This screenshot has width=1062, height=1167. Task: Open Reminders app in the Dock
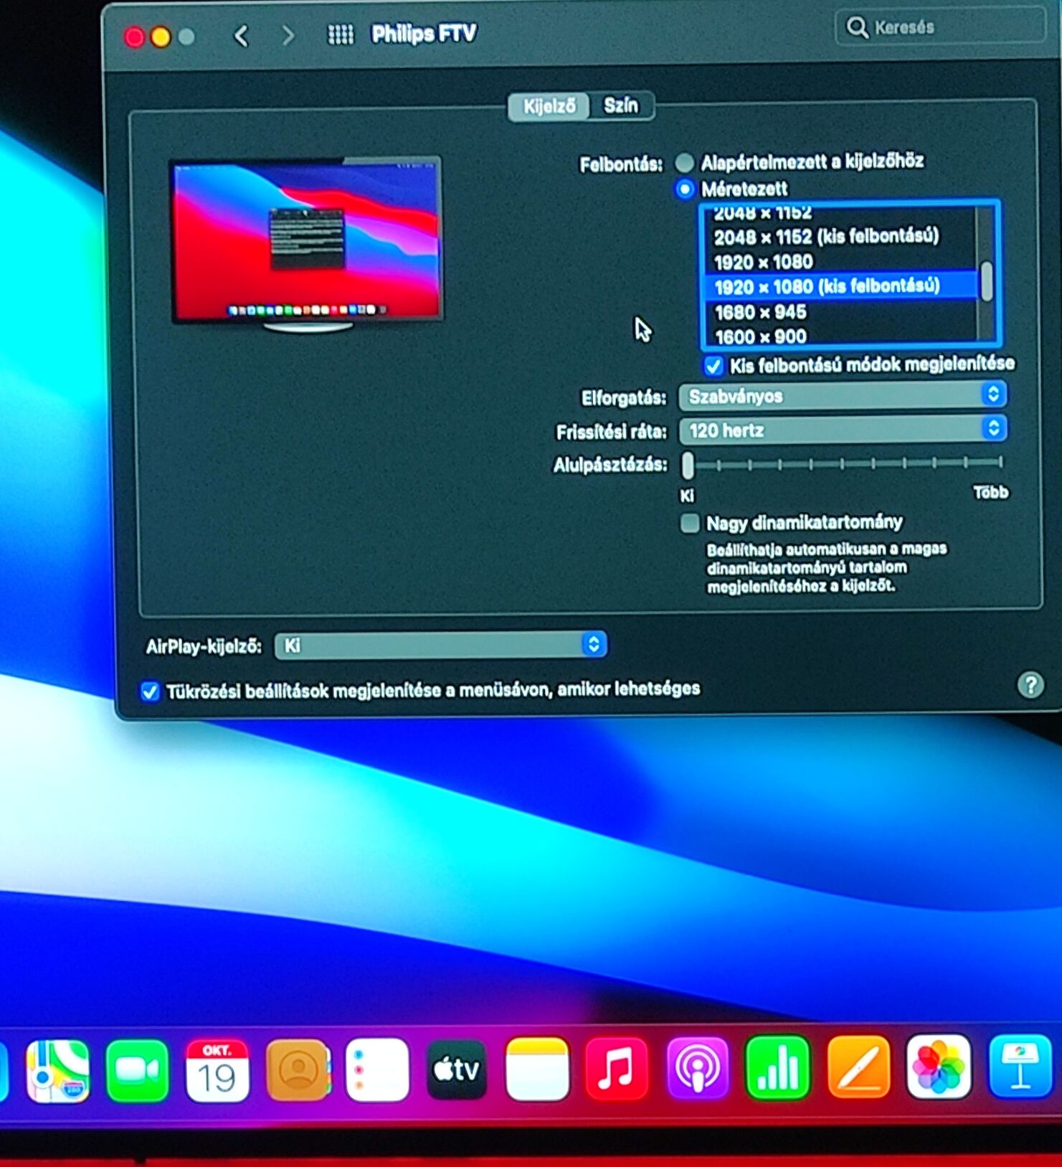click(x=377, y=1069)
